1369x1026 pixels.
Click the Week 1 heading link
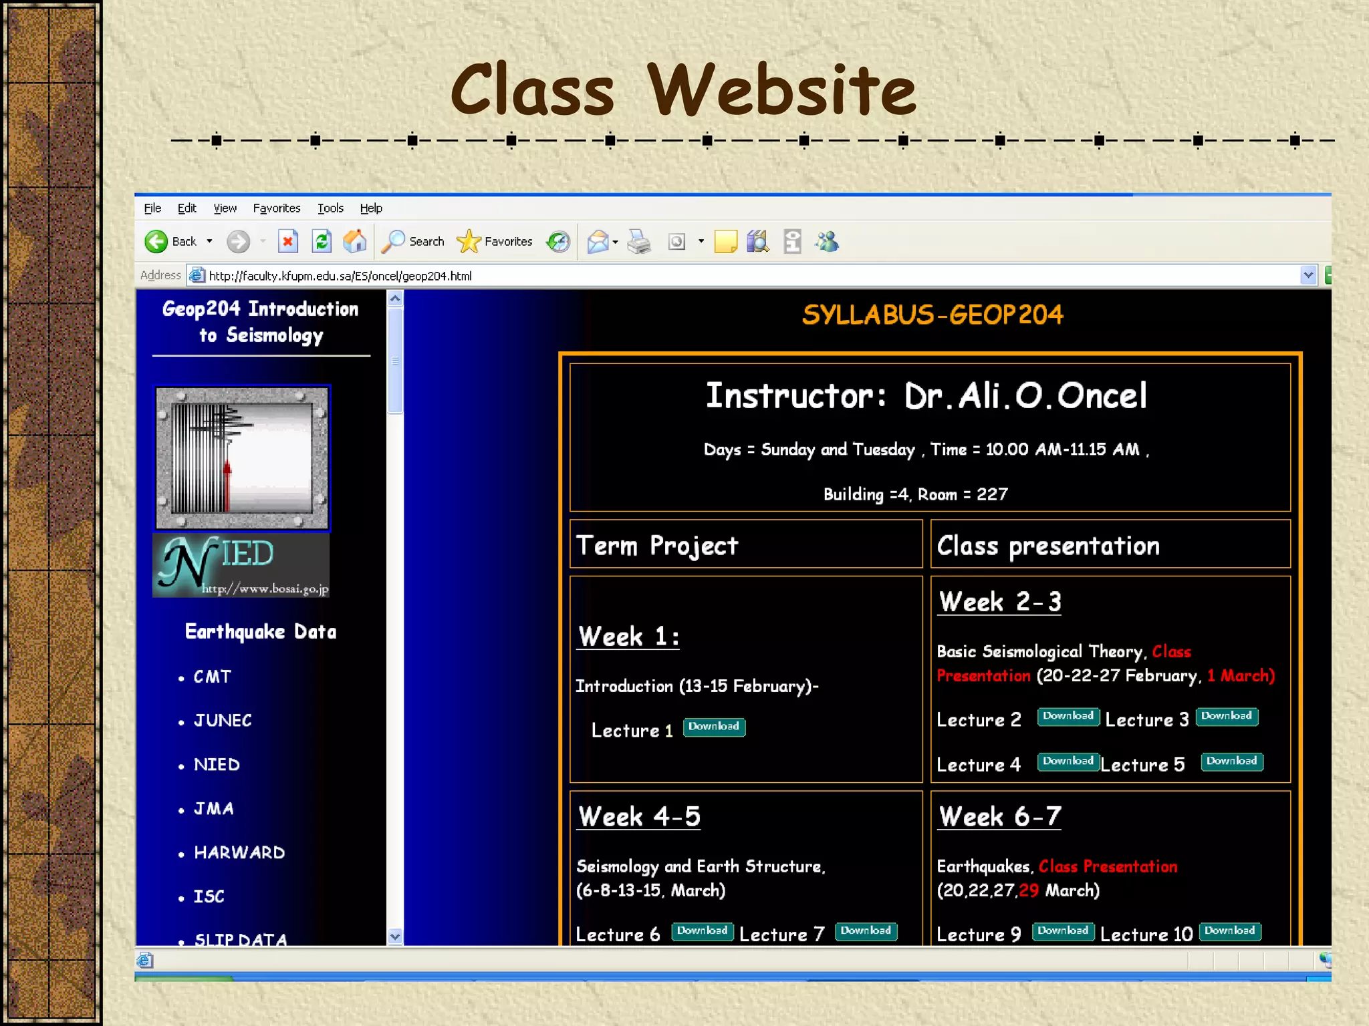pyautogui.click(x=629, y=636)
